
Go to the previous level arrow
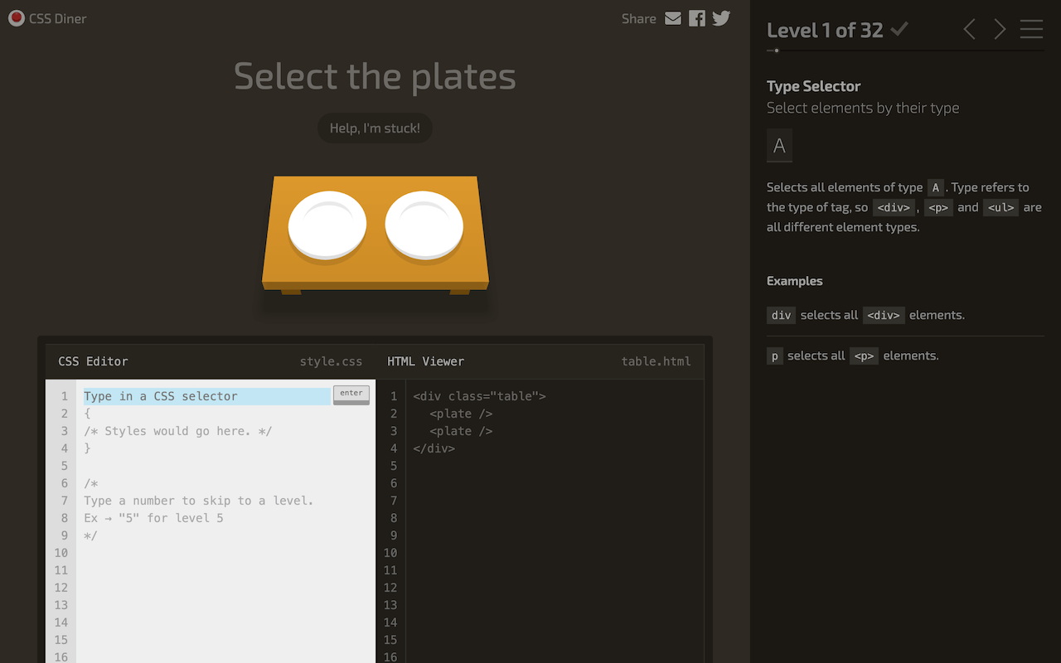point(969,29)
